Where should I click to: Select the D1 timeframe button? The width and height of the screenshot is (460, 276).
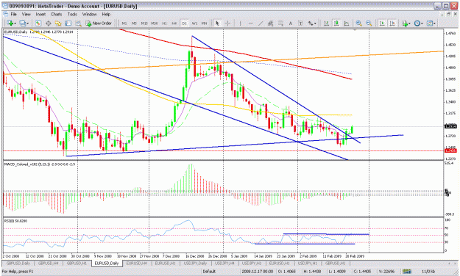click(x=184, y=23)
